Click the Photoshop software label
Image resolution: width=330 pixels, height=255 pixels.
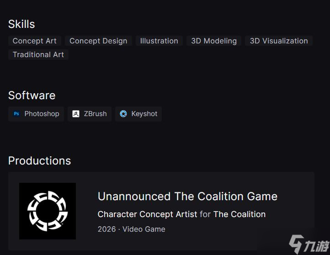tap(42, 114)
